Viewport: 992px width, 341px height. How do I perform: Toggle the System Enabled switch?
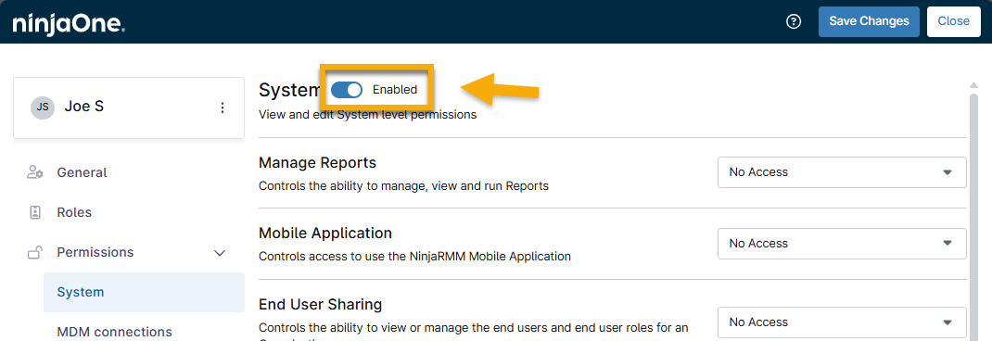click(x=347, y=90)
